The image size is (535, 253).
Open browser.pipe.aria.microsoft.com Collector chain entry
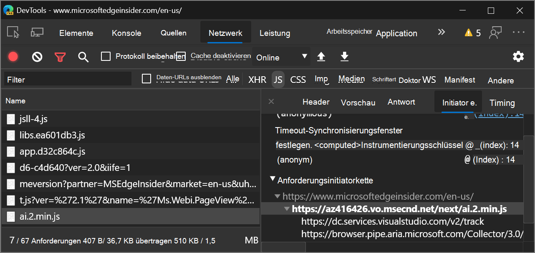point(412,234)
